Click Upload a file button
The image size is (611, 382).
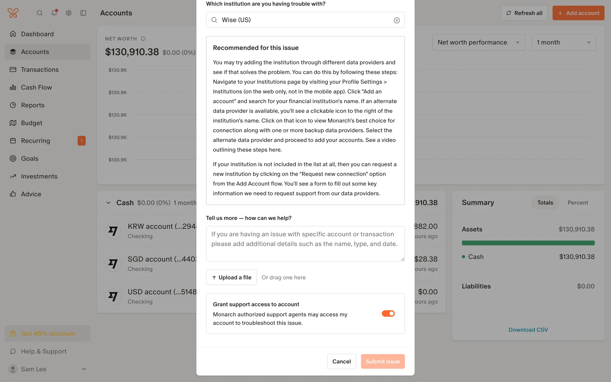click(231, 277)
